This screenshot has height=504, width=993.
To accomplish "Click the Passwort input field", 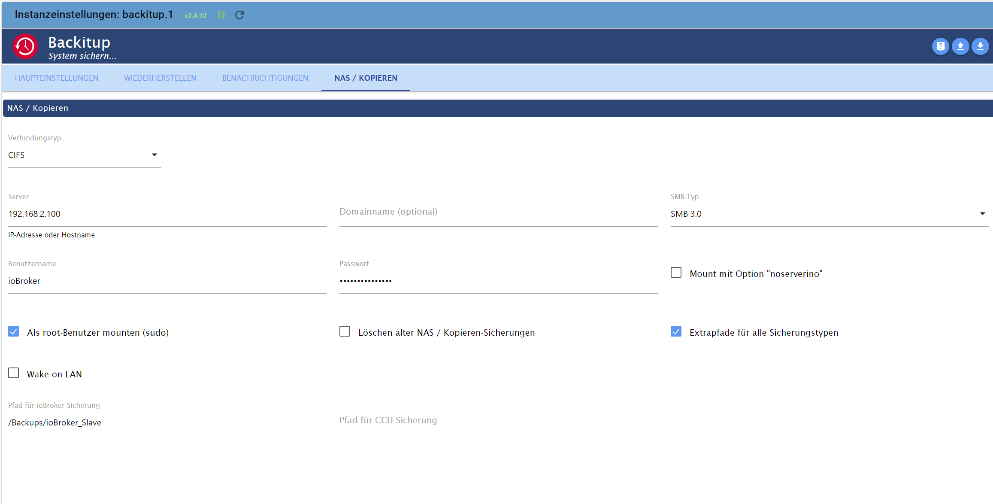I will pos(498,281).
